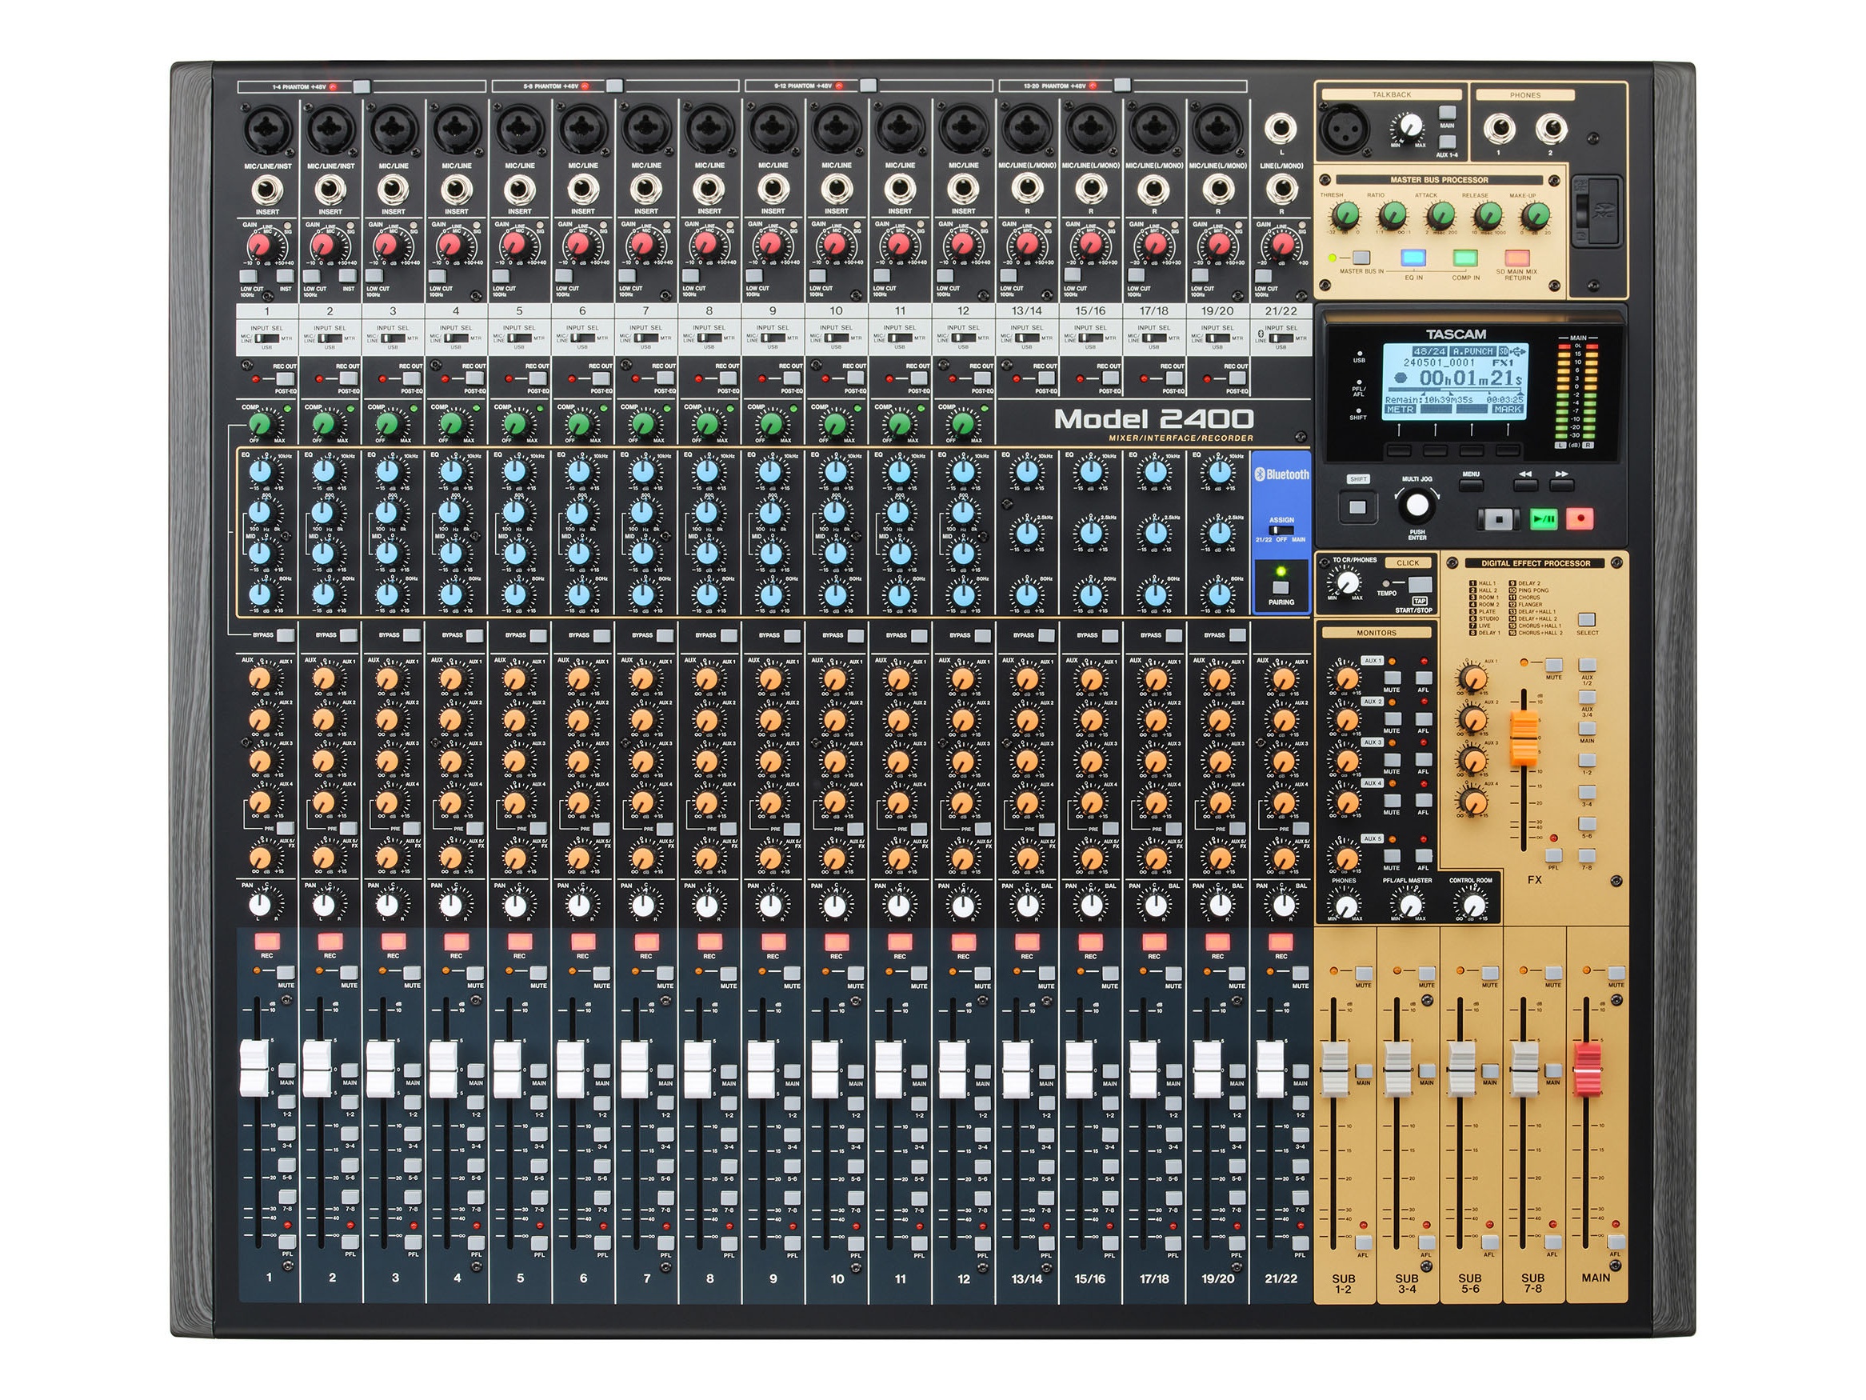This screenshot has height=1400, width=1866.
Task: Mute the AUX 1 monitor output
Action: pos(1392,678)
